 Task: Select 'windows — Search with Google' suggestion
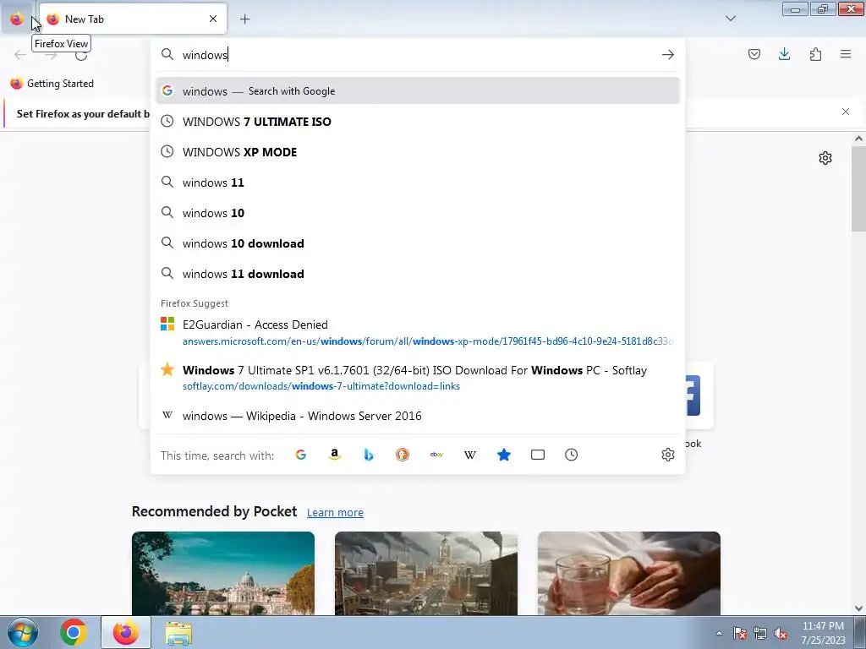[418, 91]
